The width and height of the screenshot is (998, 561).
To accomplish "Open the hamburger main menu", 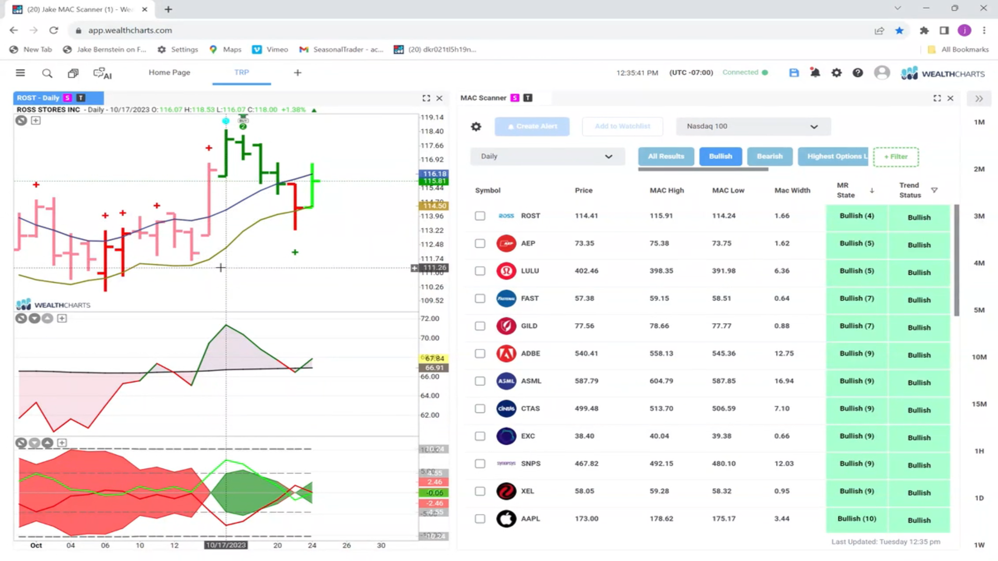I will point(20,73).
